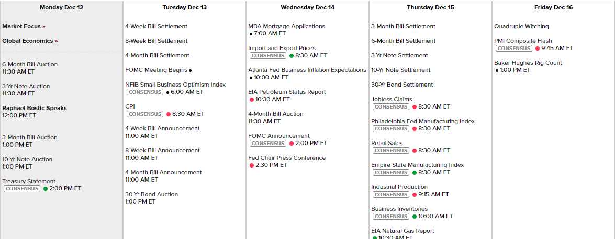Expand the Market Focus link
615x239 pixels.
click(x=24, y=26)
